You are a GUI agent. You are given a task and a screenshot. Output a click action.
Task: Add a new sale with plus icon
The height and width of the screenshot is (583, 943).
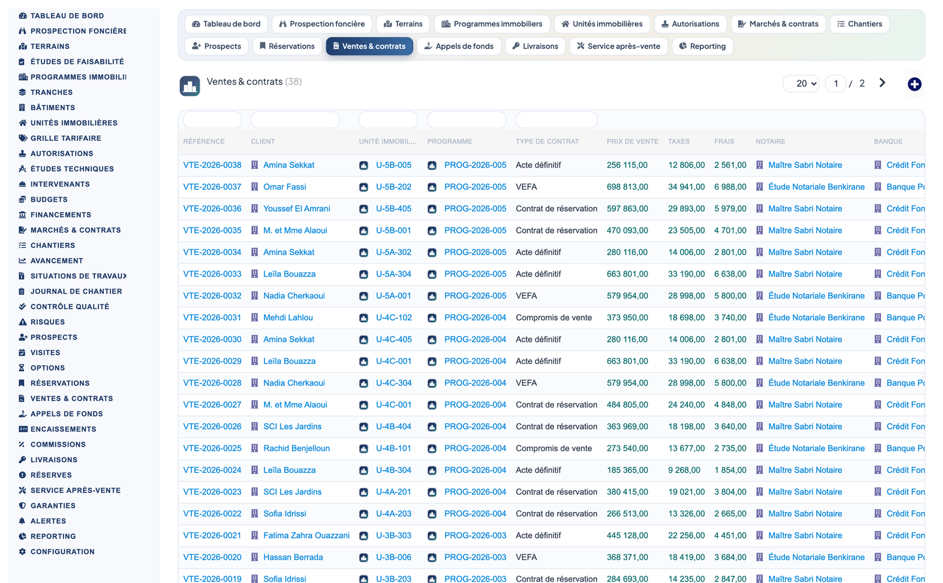[914, 84]
